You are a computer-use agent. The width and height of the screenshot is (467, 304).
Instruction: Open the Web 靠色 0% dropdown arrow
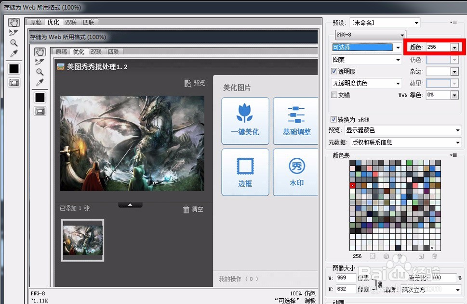pos(454,95)
